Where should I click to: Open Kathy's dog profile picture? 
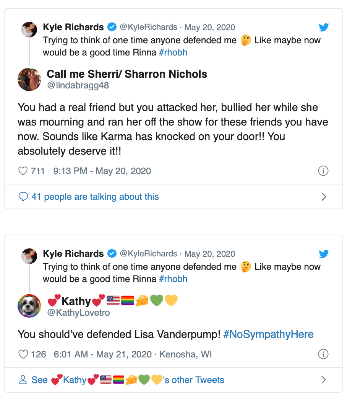click(29, 306)
